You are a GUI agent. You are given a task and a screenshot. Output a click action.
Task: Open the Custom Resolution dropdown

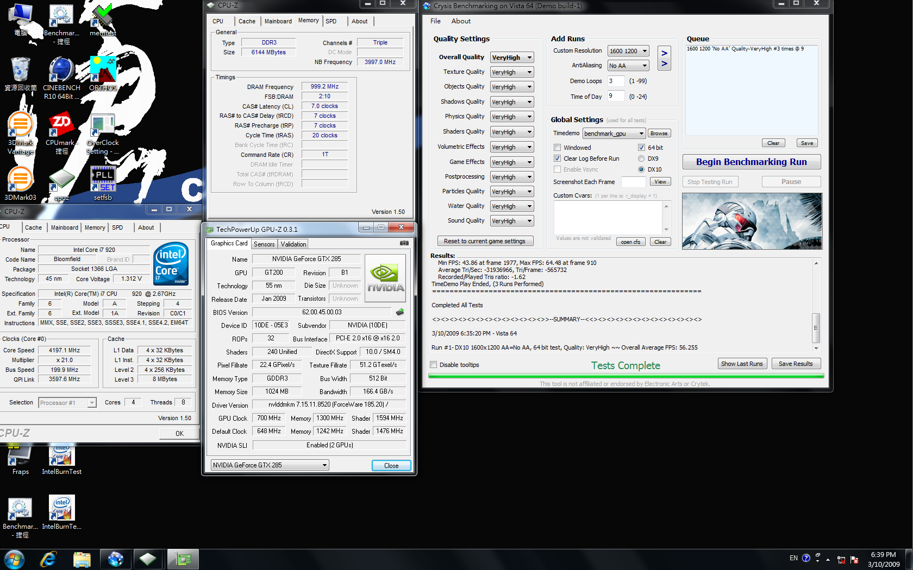click(628, 51)
